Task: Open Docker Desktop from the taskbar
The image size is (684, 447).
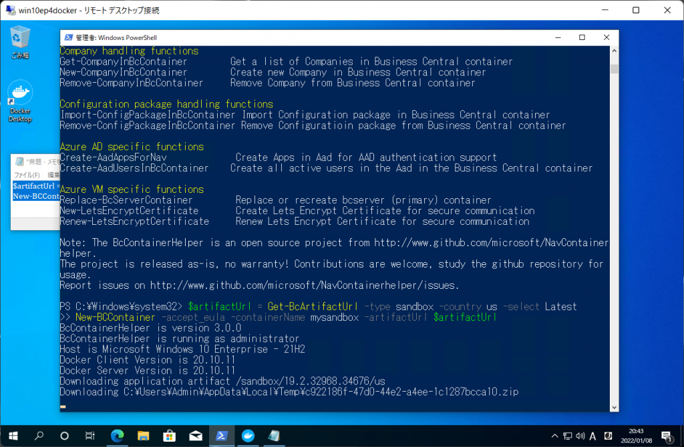Action: (248, 436)
